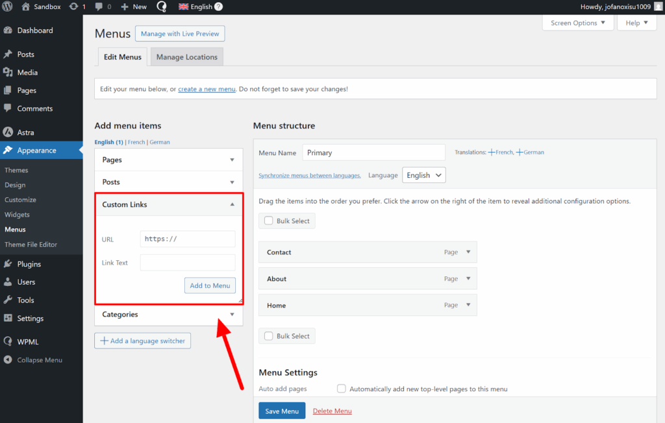Screen dimensions: 665x423
Task: Open Plugins from the sidebar
Action: (x=29, y=264)
